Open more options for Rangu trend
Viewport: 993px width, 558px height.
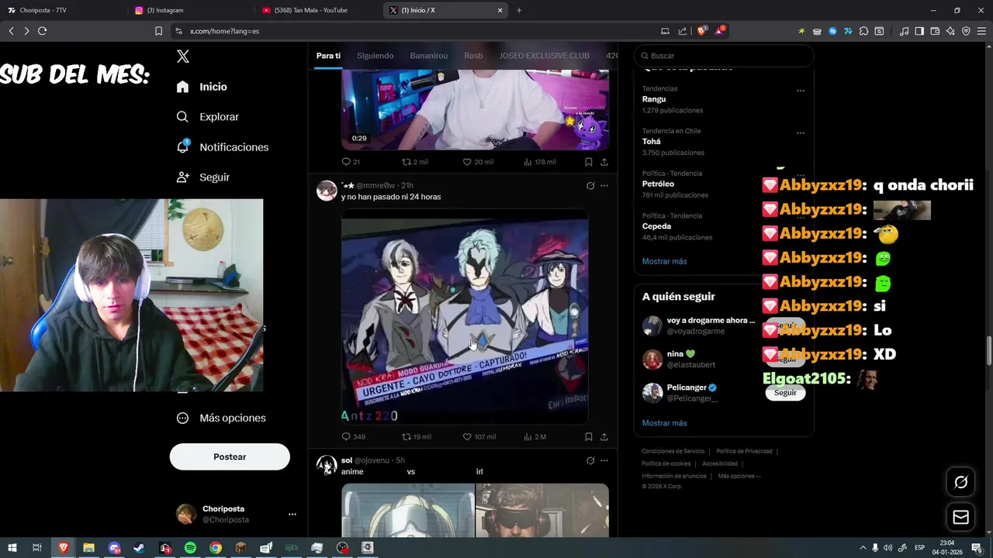tap(801, 91)
